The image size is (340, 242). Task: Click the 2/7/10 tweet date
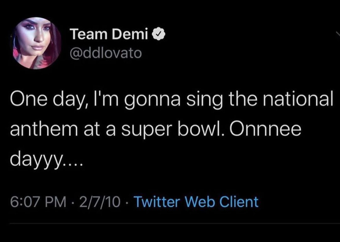point(101,202)
